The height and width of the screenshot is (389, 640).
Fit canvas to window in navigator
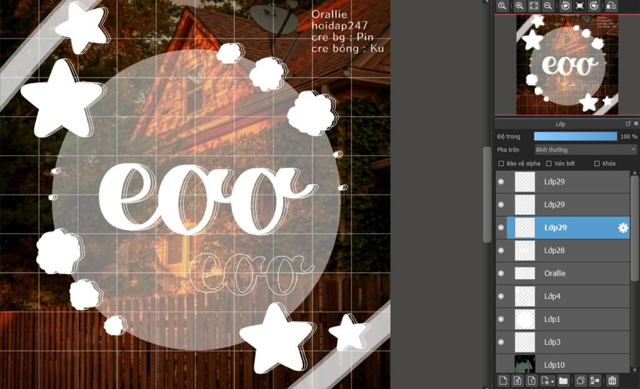click(534, 6)
